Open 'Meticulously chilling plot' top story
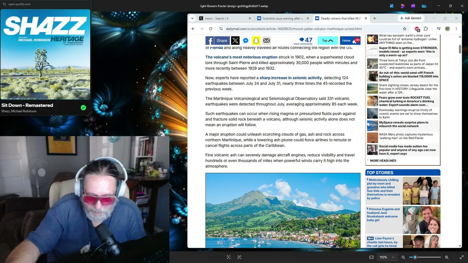468x263 pixels. tap(383, 189)
